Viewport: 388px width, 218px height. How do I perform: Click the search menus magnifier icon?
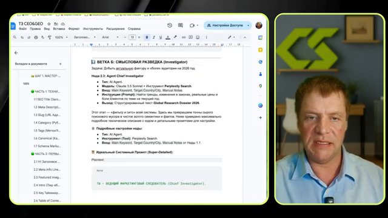click(x=15, y=38)
